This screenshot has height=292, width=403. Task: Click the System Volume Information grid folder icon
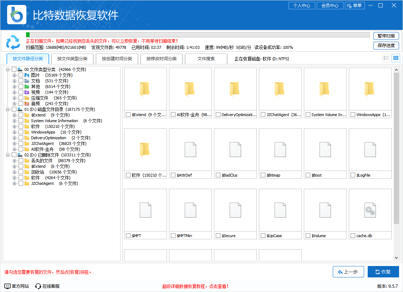point(325,89)
